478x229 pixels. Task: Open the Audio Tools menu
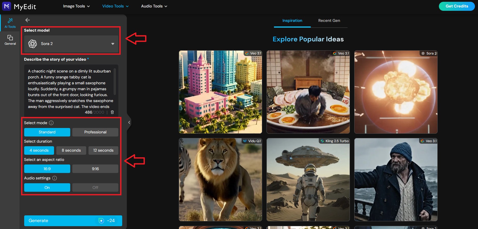(x=154, y=6)
